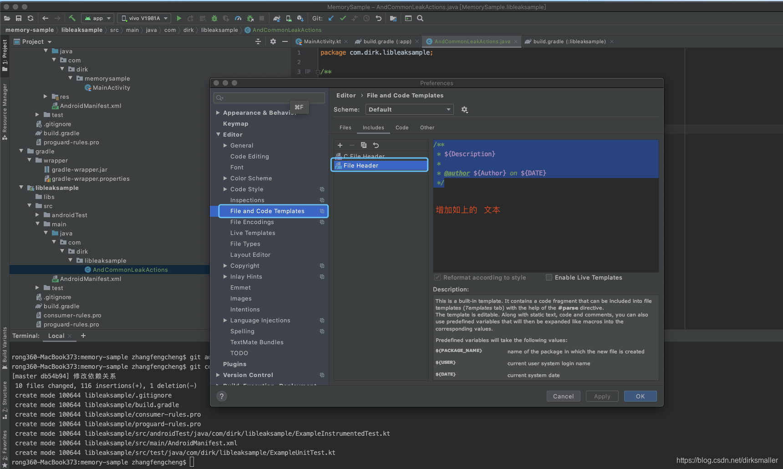Image resolution: width=783 pixels, height=469 pixels.
Task: Switch to the Files templates tab
Action: click(346, 127)
